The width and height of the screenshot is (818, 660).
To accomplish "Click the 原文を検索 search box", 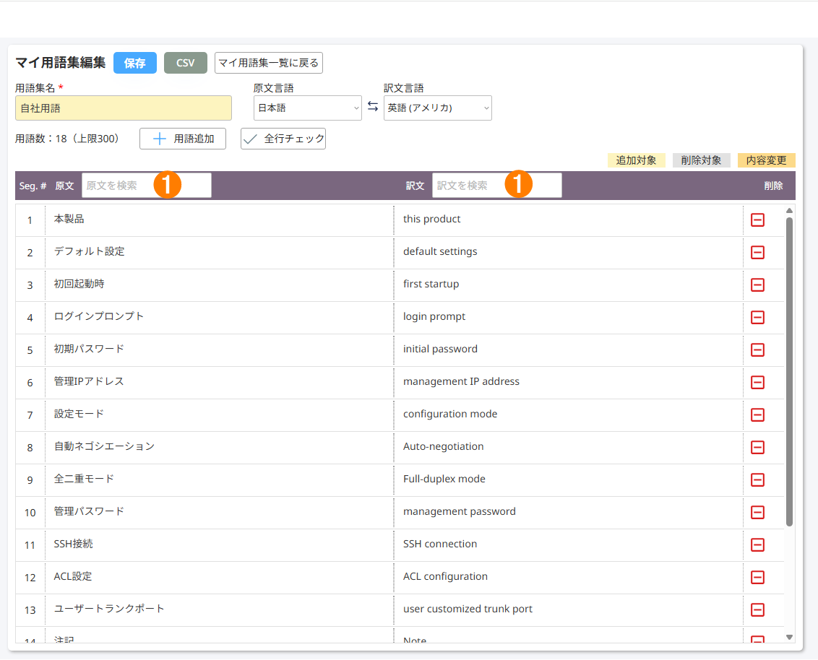I will (147, 186).
